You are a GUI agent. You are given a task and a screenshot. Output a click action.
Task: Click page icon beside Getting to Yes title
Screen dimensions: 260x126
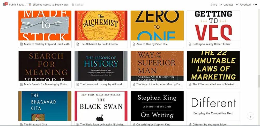click(x=190, y=44)
